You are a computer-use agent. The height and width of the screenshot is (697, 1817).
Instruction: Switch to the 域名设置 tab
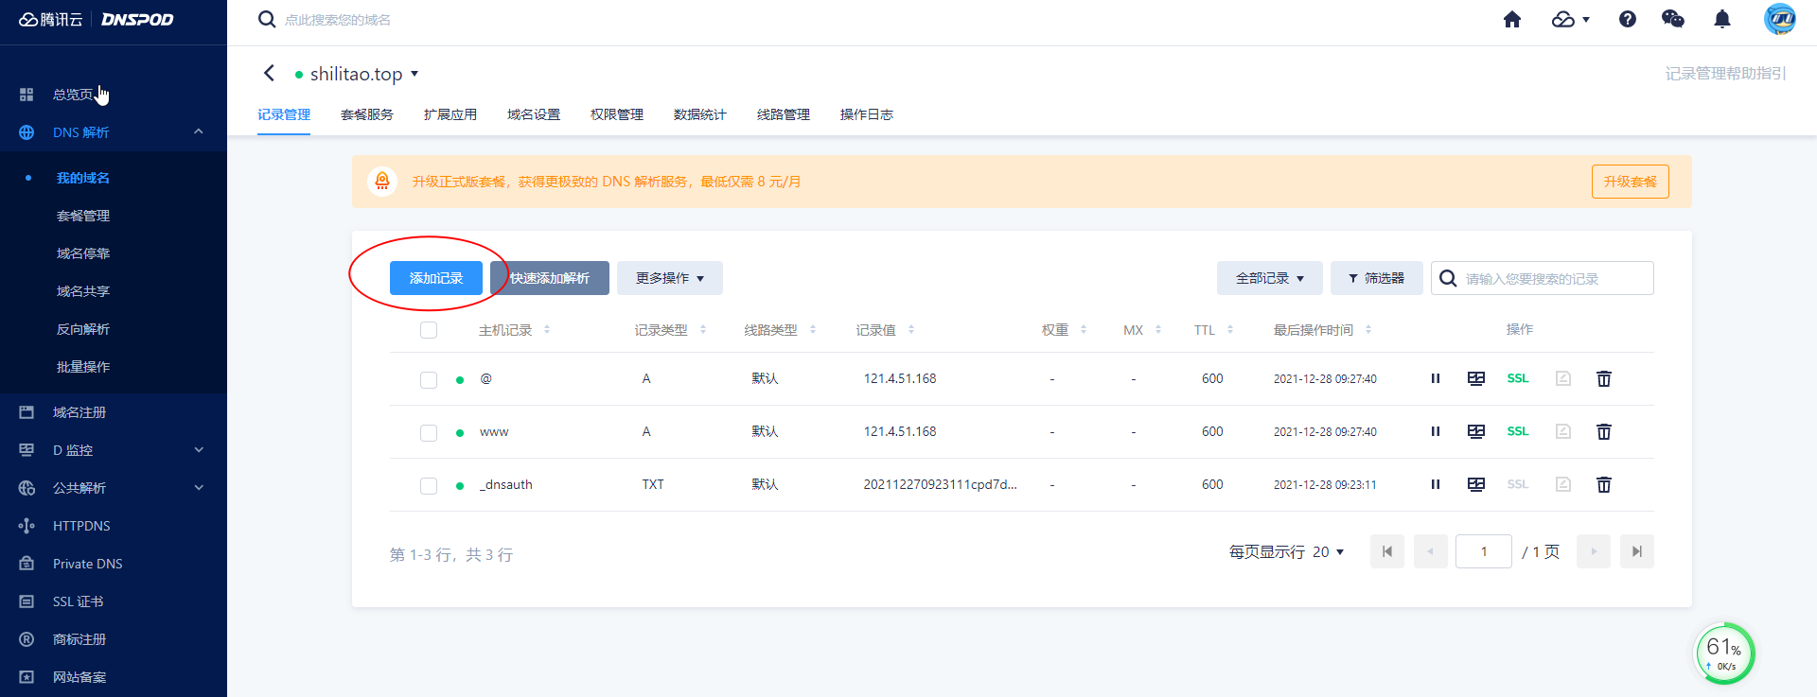[534, 114]
